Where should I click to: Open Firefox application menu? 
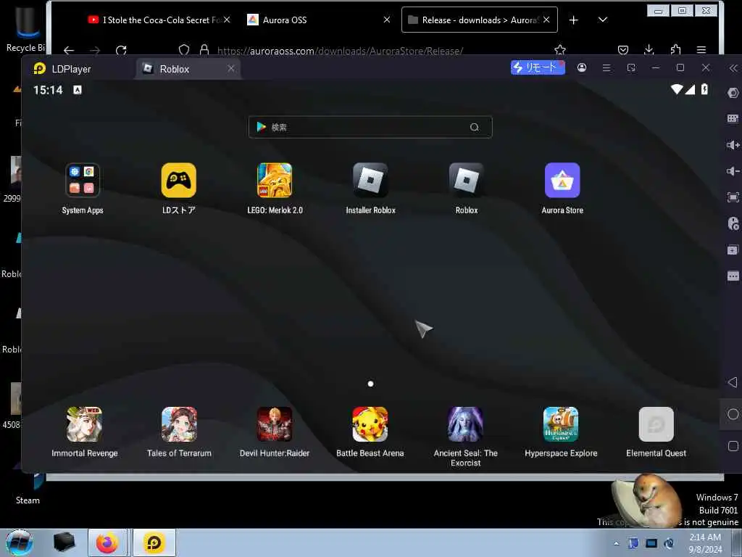[x=701, y=50]
